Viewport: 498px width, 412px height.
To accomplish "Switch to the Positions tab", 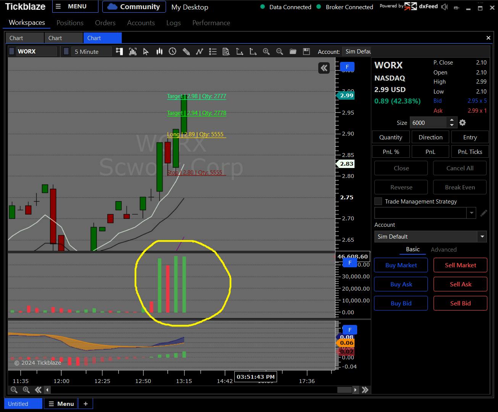I will [70, 23].
